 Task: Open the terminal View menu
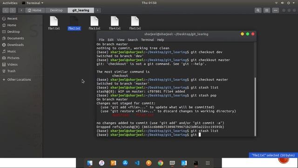(x=121, y=40)
